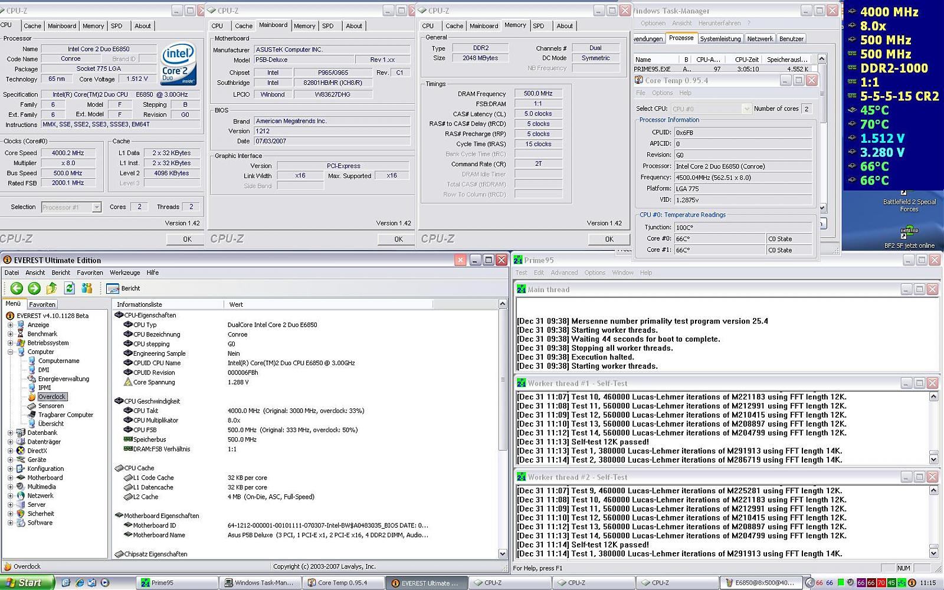The image size is (944, 590).
Task: Click the Intel Core 2 Duo logo in CPU-Z
Action: [x=178, y=64]
